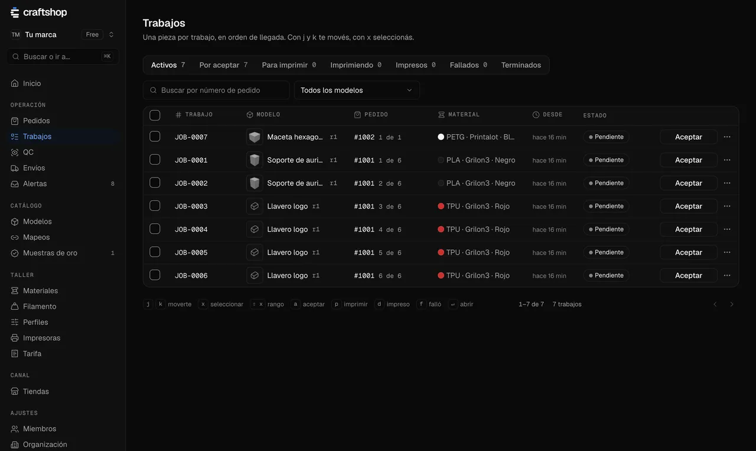Click the Envíos truck icon
Image resolution: width=756 pixels, height=451 pixels.
15,168
